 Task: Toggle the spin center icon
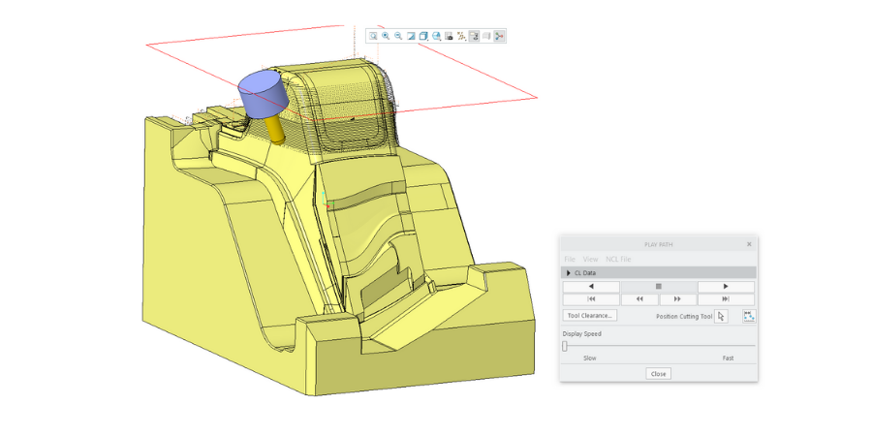click(499, 36)
